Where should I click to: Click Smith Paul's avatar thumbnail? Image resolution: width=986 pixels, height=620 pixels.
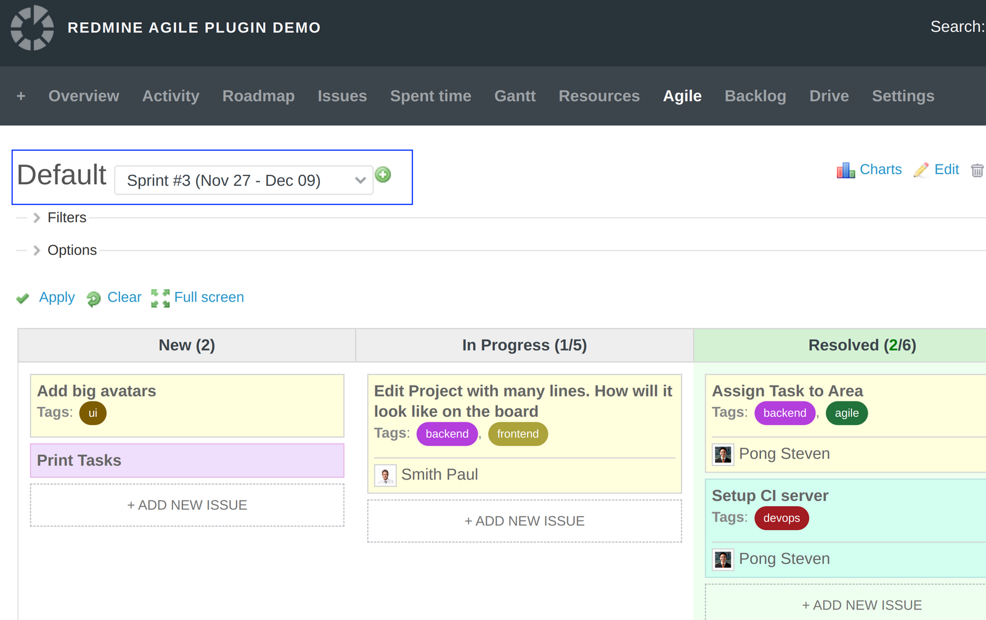pos(385,475)
